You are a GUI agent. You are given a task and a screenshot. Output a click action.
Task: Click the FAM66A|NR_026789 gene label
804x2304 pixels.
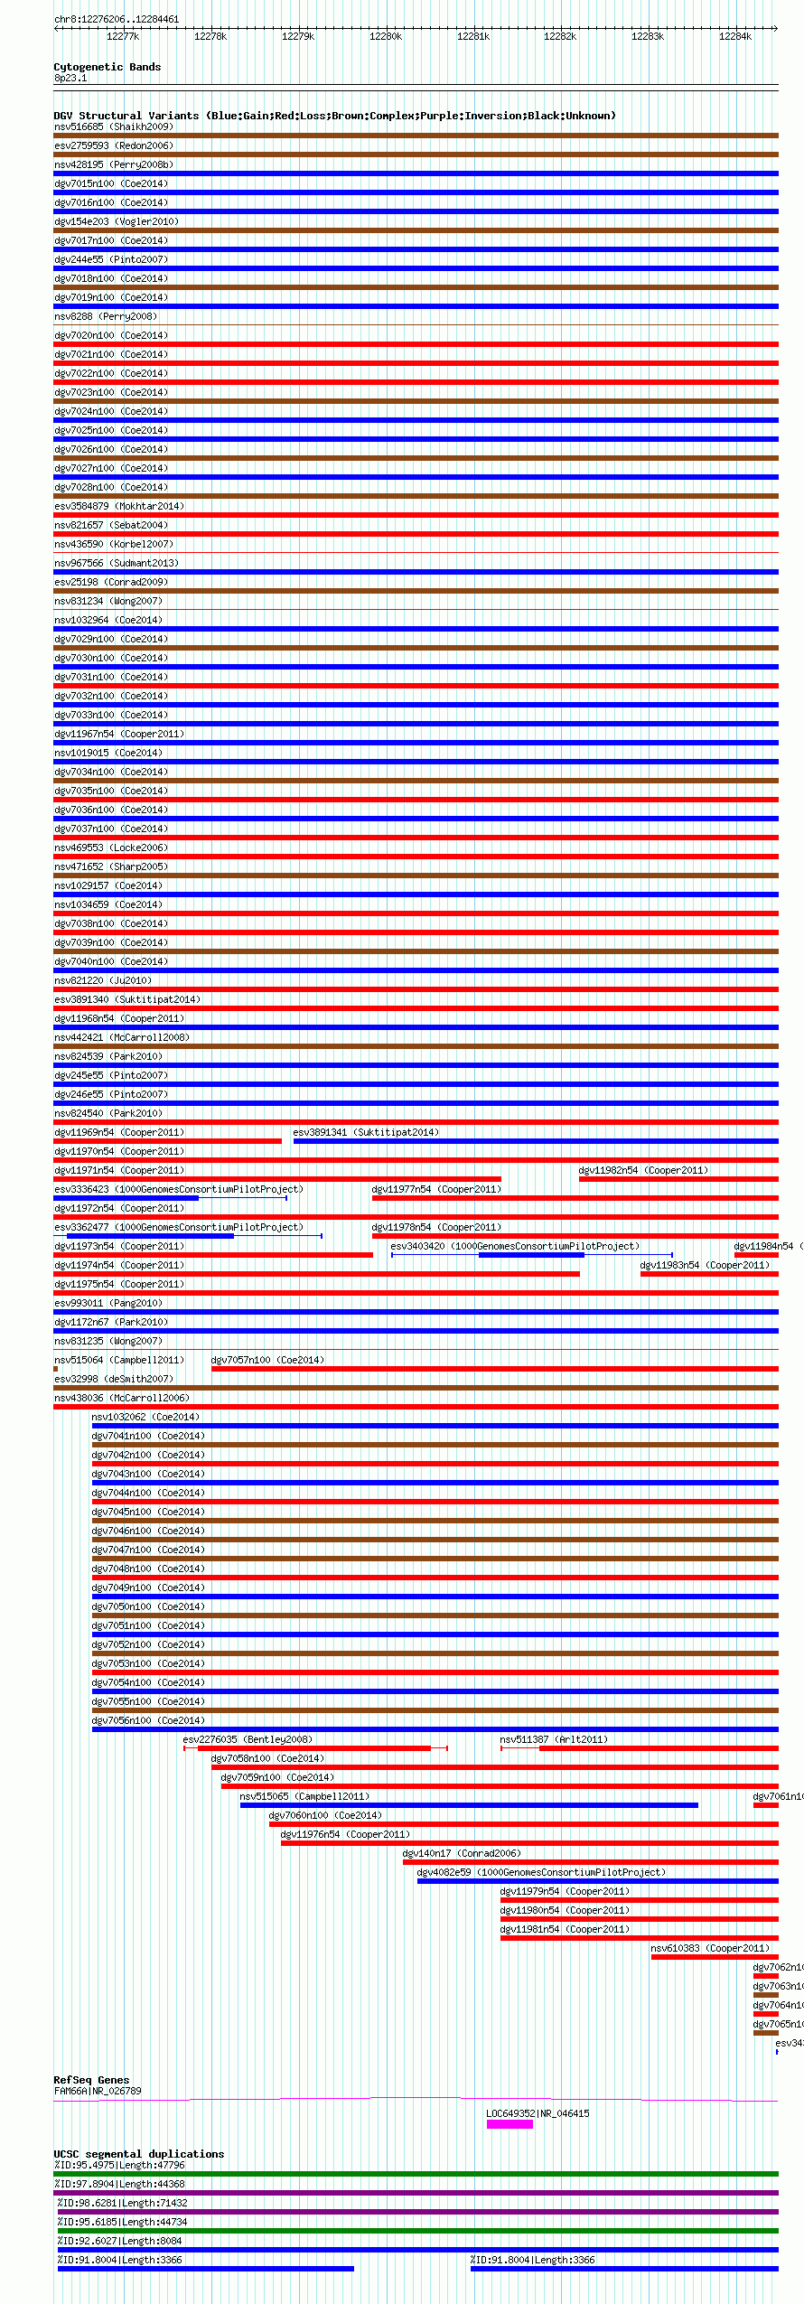click(98, 2091)
